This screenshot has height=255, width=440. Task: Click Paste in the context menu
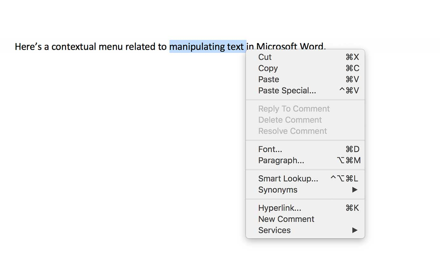coord(269,79)
